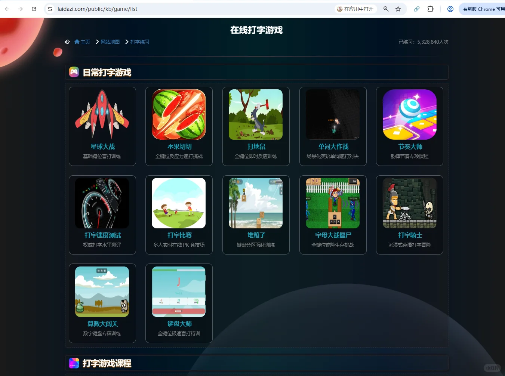Click the 打字骑士 title link
Image resolution: width=505 pixels, height=376 pixels.
click(x=410, y=235)
